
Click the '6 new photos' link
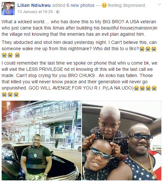tap(80, 5)
